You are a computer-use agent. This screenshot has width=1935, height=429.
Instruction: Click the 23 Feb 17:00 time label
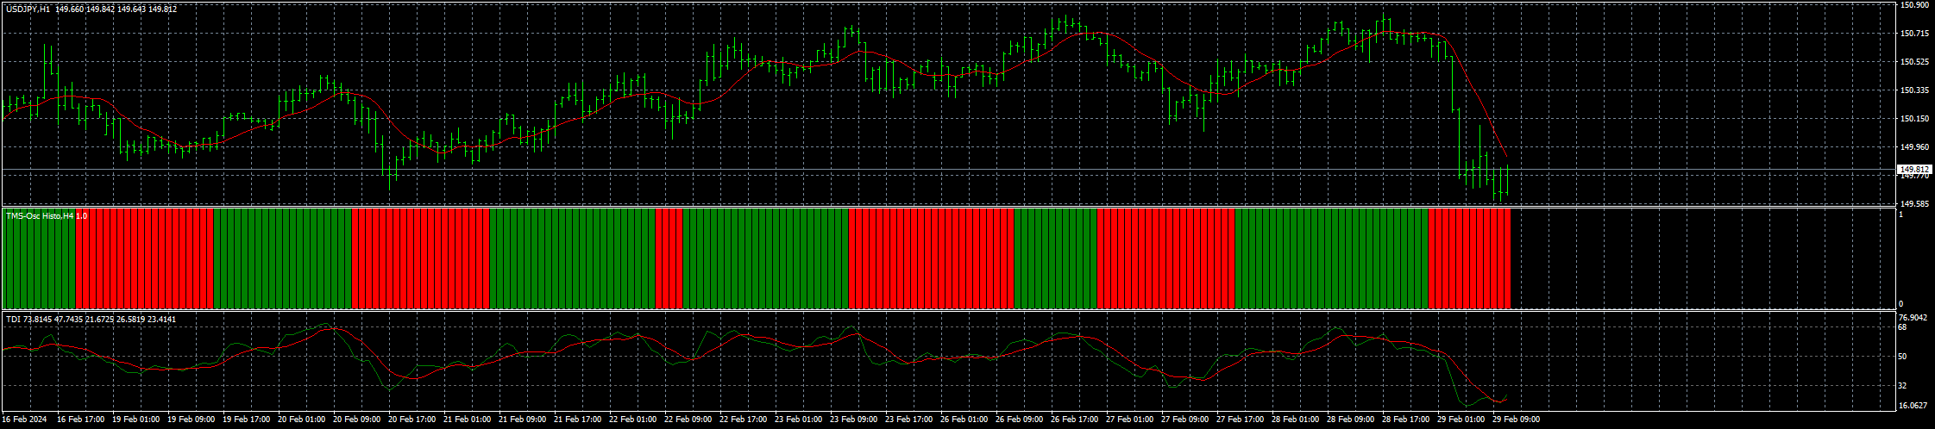pos(908,420)
